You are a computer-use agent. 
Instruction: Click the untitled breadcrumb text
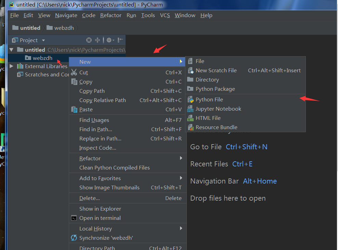pos(30,28)
